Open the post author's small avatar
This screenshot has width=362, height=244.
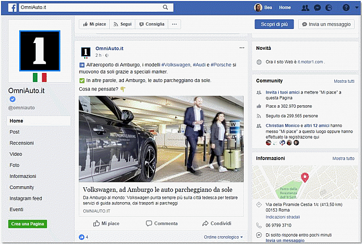pyautogui.click(x=86, y=52)
